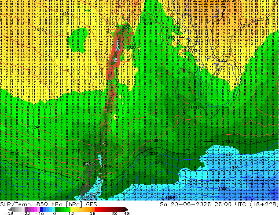Click the 'SLP/Temp. 850 hPa [hPa] GFS' title
This screenshot has width=279, height=215.
(x=48, y=204)
